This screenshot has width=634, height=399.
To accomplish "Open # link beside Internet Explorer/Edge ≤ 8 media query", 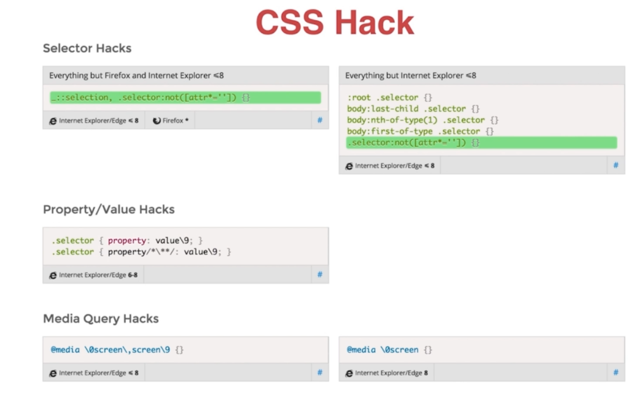I will (x=319, y=373).
